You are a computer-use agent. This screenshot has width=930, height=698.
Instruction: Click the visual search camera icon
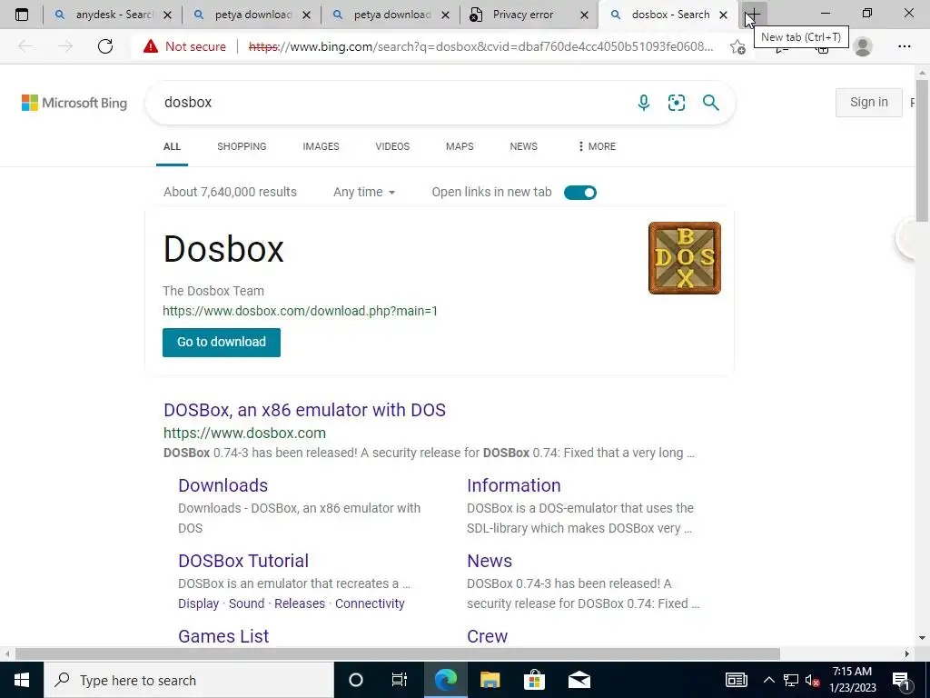click(676, 103)
